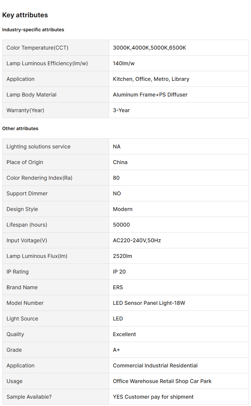Click the 3-Year warranty value

(121, 110)
